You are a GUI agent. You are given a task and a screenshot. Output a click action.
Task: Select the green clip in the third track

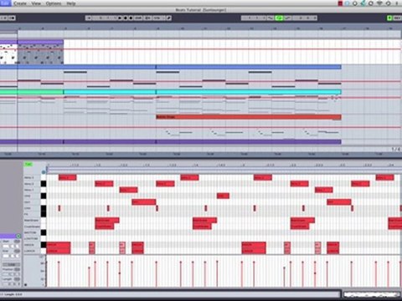(x=31, y=92)
